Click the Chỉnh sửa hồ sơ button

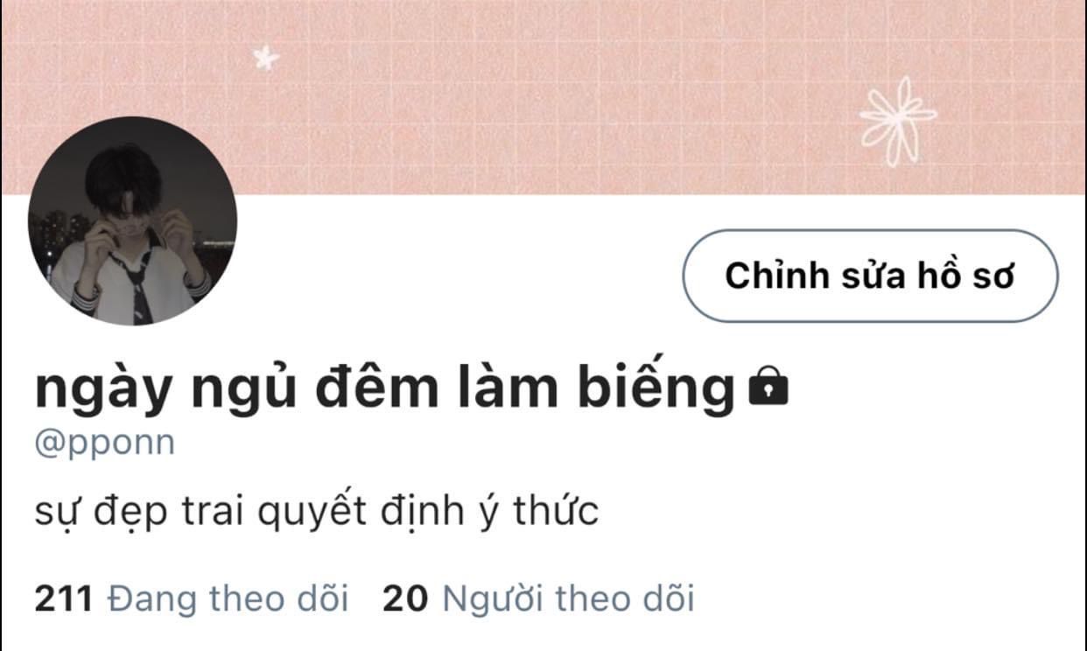pos(870,276)
